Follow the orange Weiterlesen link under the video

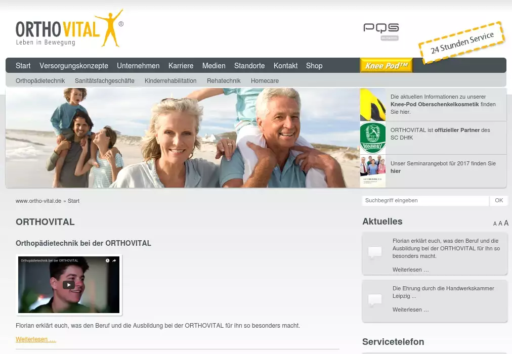coord(36,339)
